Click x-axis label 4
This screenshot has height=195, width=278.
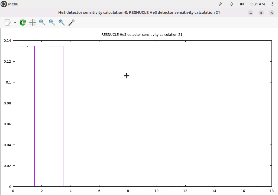70,191
